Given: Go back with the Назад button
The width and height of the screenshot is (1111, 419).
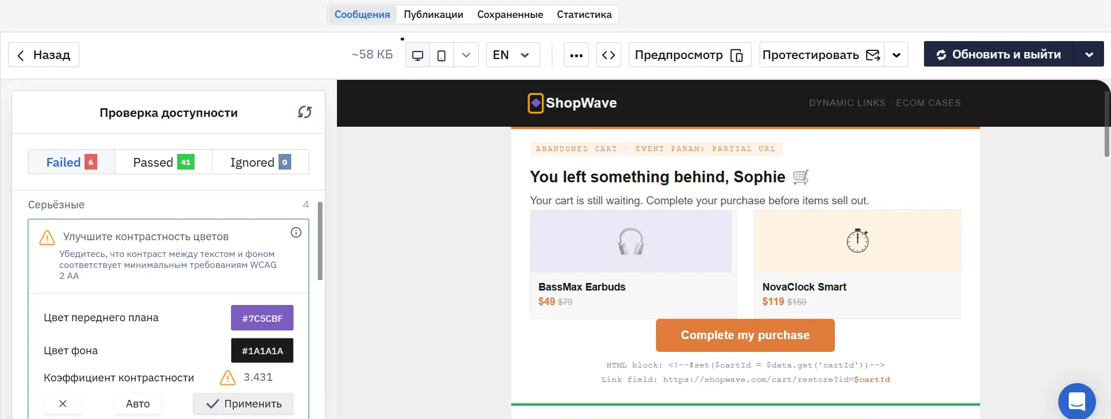Looking at the screenshot, I should (43, 55).
